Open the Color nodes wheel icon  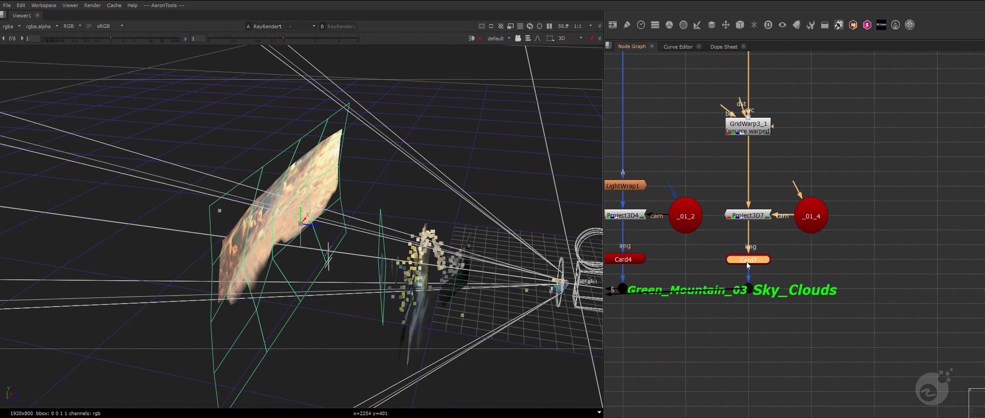pos(669,25)
